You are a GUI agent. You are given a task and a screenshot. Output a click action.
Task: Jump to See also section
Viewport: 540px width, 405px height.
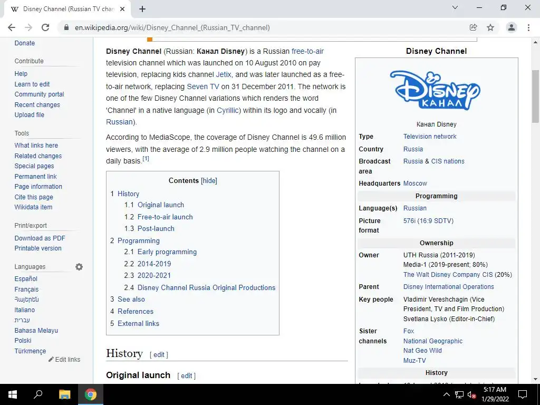(131, 300)
